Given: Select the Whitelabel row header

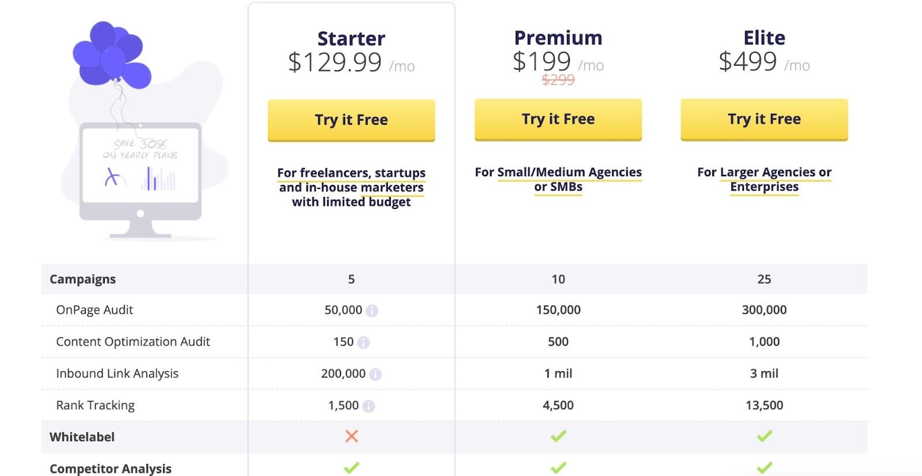Looking at the screenshot, I should 82,437.
